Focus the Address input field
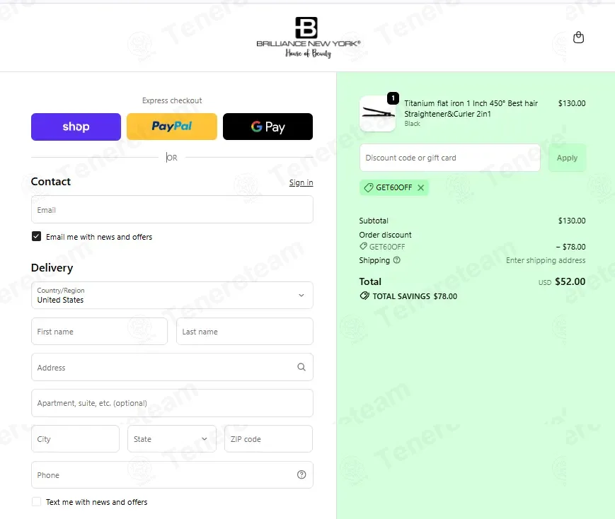Image resolution: width=615 pixels, height=519 pixels. 172,367
